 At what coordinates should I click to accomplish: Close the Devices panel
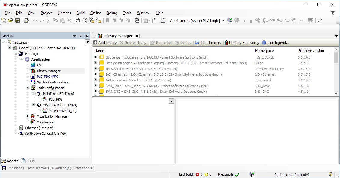[87, 36]
